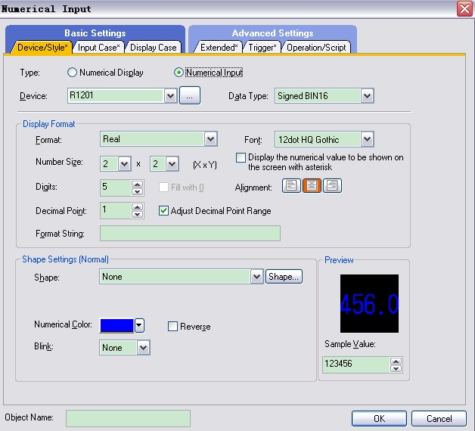Viewport: 475px width, 431px height.
Task: Decrease the Decimal Point spinner value
Action: click(137, 215)
